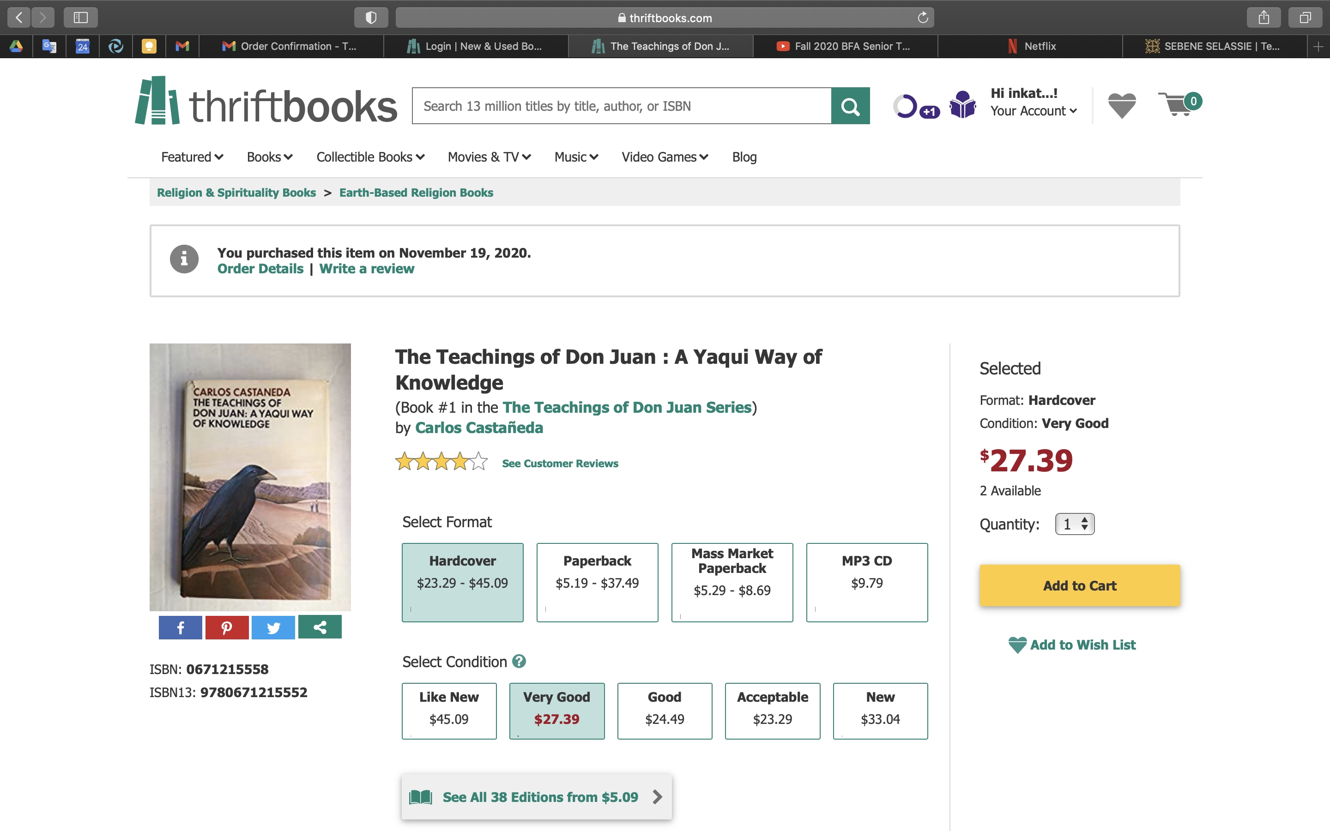Click the green share icon
Screen dimensions: 1330x831
(319, 626)
